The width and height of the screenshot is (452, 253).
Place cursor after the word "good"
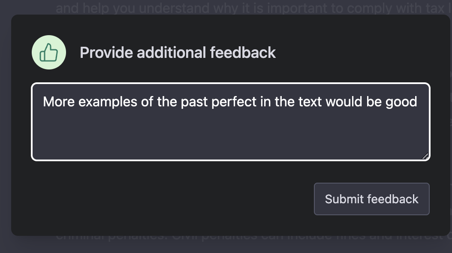417,102
